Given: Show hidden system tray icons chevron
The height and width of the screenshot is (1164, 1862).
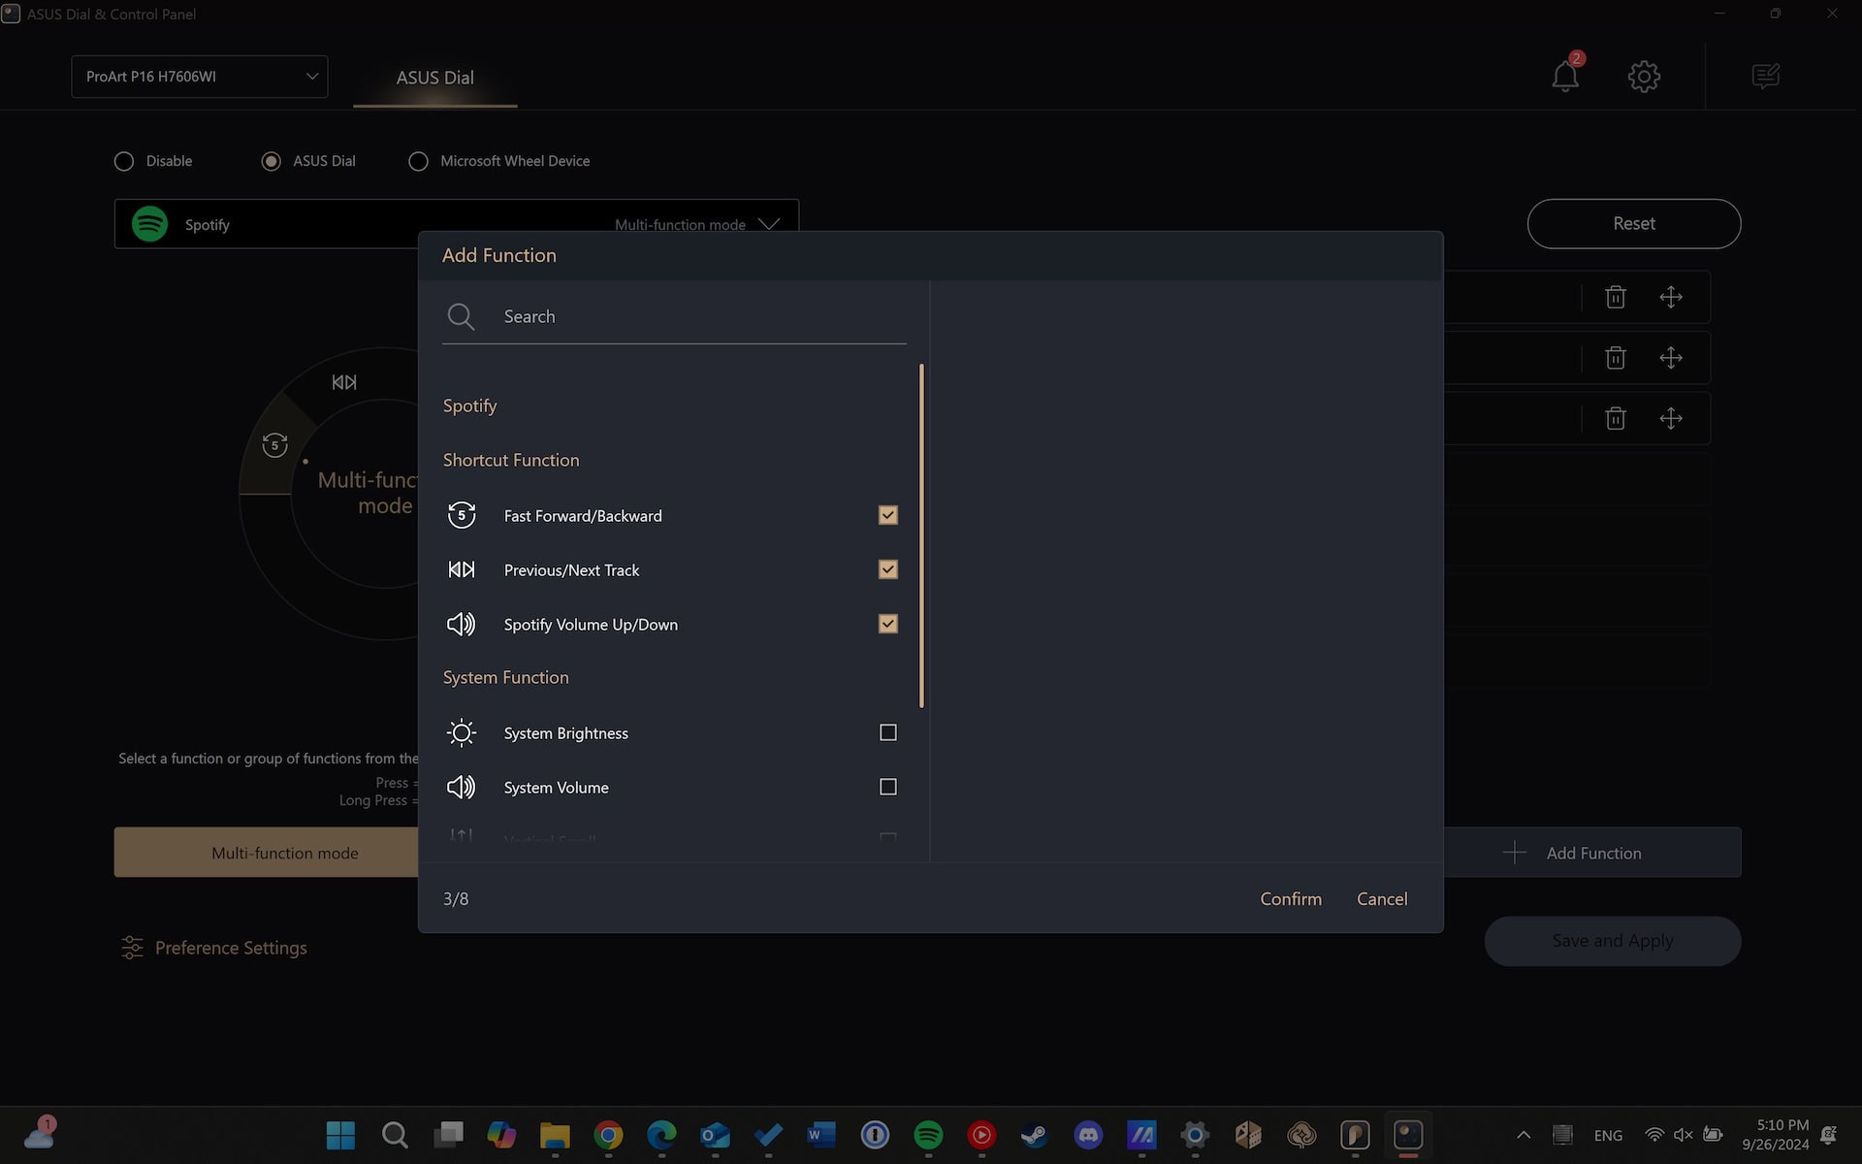Looking at the screenshot, I should pyautogui.click(x=1524, y=1135).
